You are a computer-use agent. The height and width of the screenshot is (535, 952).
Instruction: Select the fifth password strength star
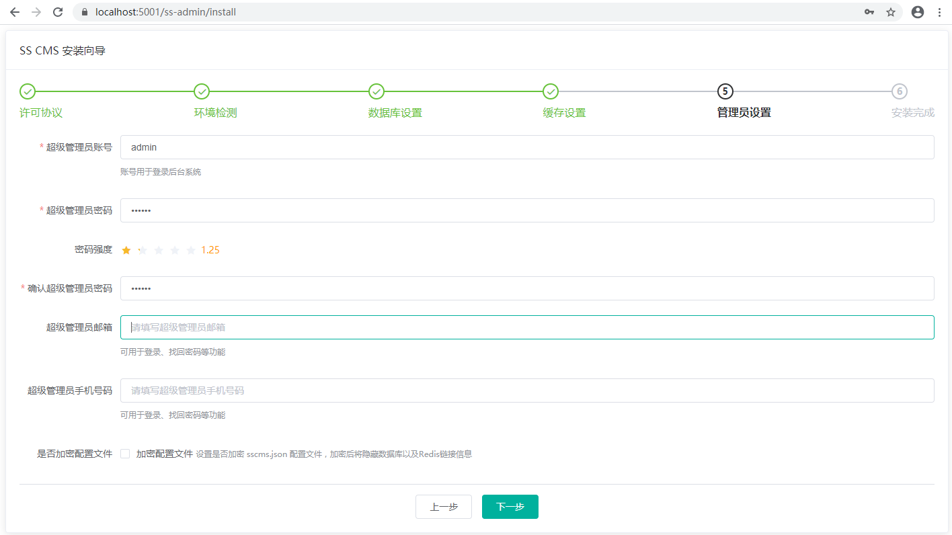[x=191, y=250]
